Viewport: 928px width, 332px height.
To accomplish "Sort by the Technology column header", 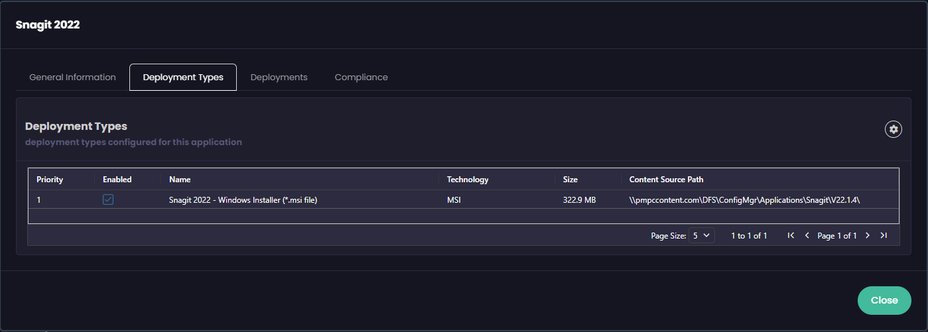I will 468,180.
